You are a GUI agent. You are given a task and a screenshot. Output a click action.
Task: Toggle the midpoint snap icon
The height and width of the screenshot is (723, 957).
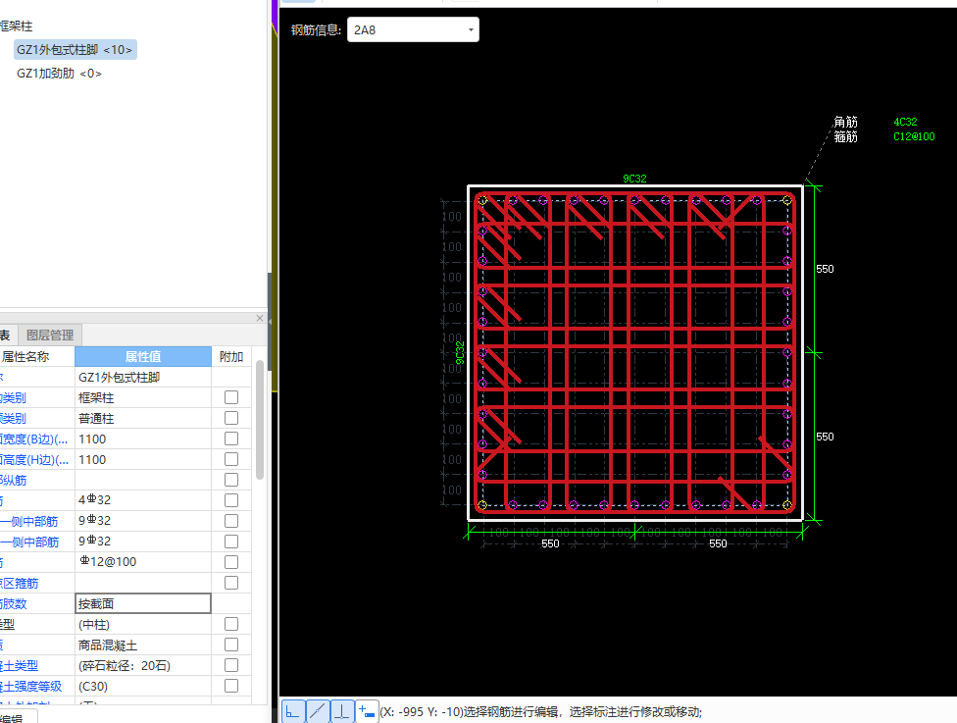(x=318, y=712)
